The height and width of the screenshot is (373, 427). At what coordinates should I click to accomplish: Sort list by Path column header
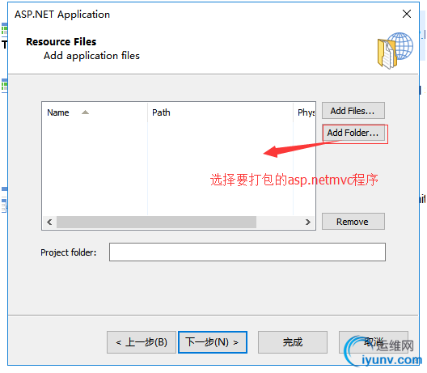click(220, 112)
